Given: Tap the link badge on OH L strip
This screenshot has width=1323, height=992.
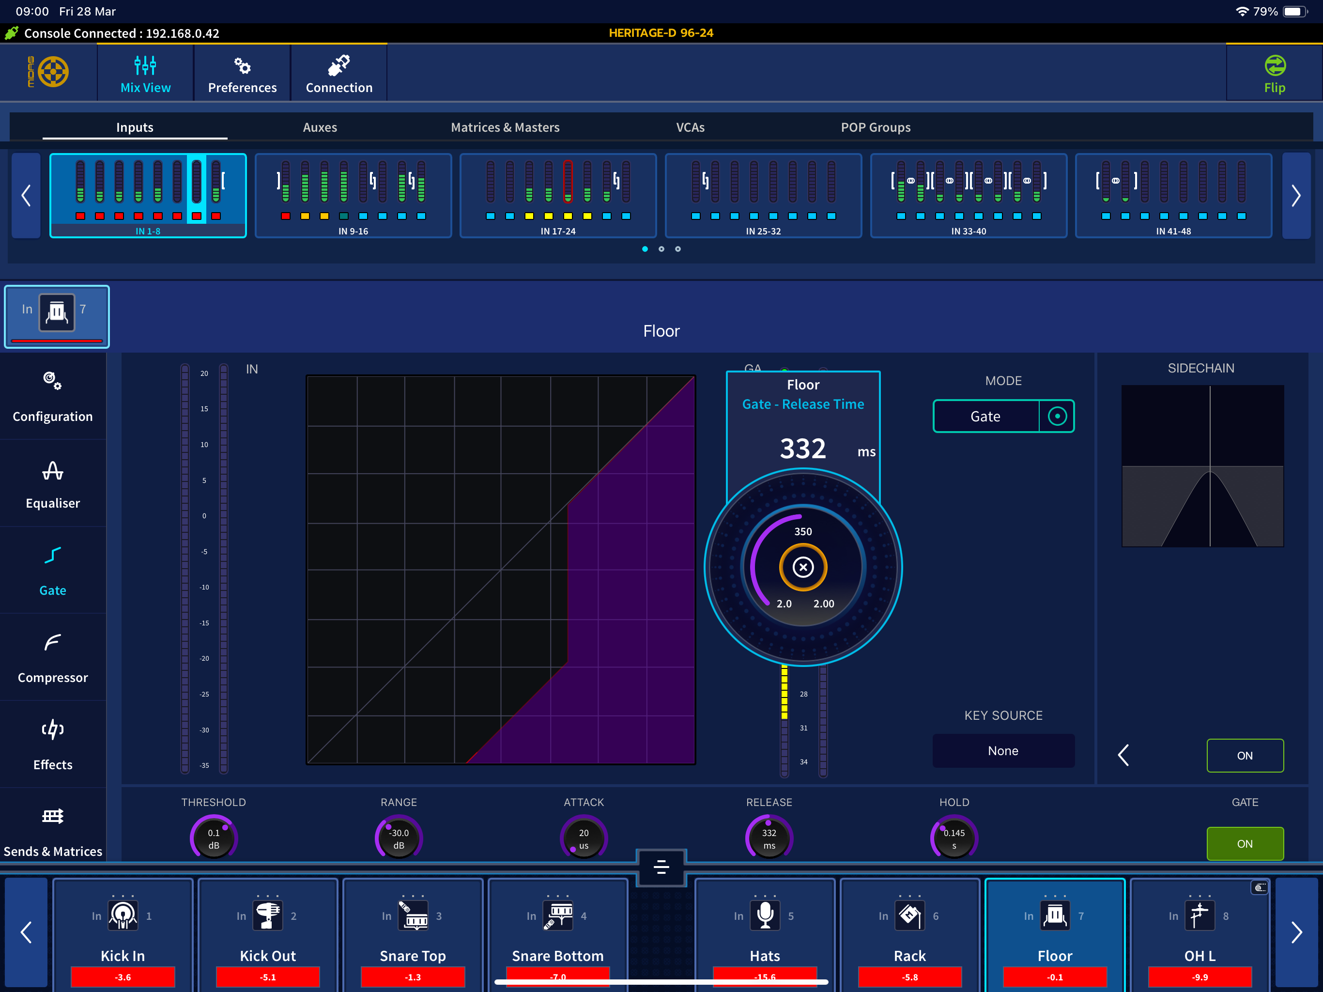Looking at the screenshot, I should click(1259, 887).
